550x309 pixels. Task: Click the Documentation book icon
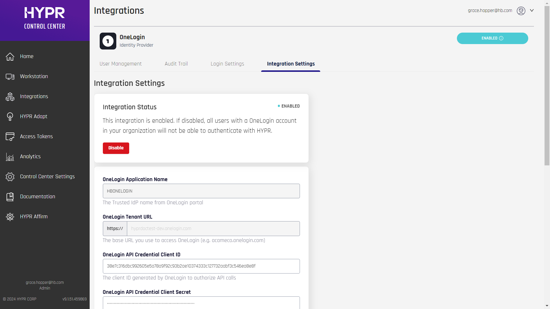10,197
